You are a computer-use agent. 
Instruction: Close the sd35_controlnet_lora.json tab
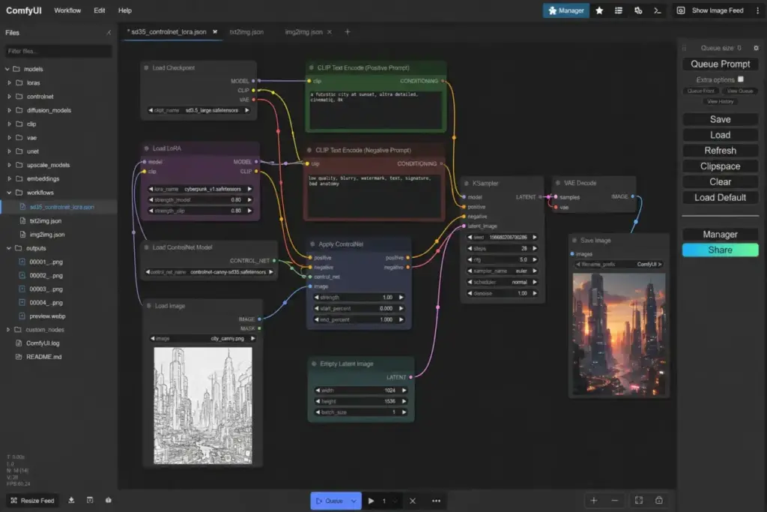pyautogui.click(x=215, y=31)
